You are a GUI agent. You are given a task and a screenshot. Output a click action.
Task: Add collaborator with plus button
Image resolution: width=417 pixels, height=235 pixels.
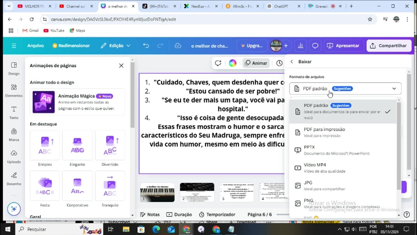[x=286, y=46]
